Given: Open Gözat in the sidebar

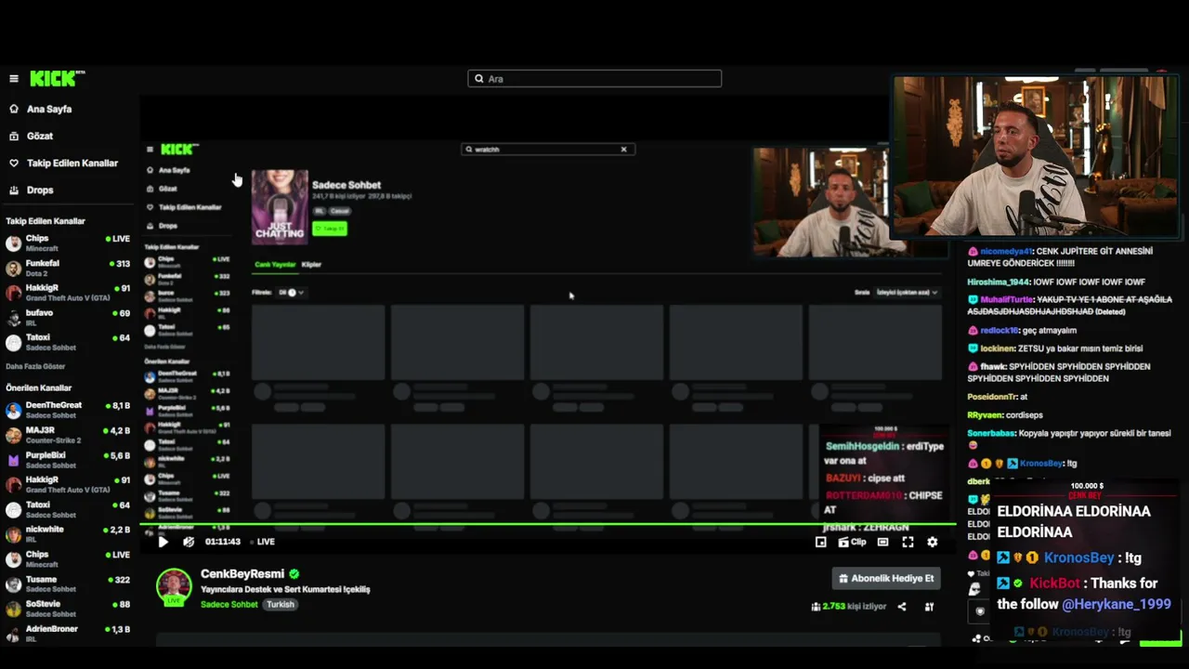Looking at the screenshot, I should click(x=40, y=136).
